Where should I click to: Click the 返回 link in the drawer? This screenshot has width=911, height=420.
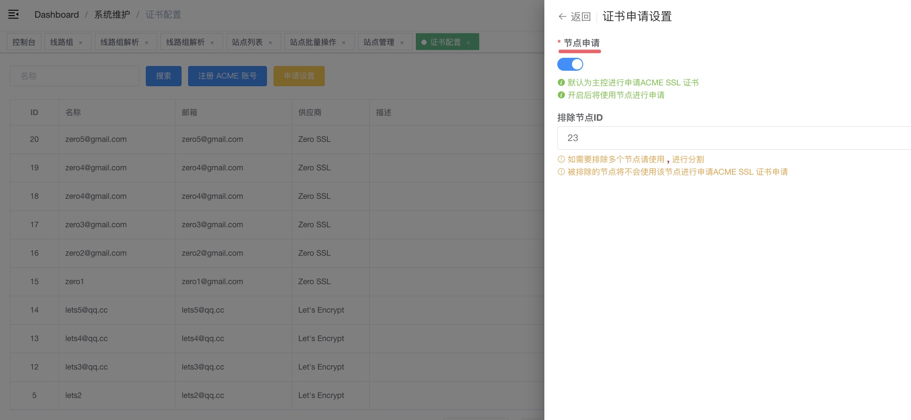pos(581,17)
